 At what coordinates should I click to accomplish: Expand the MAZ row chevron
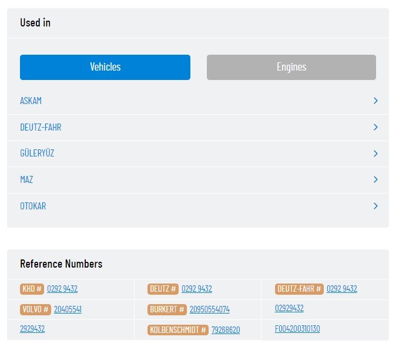(x=375, y=179)
